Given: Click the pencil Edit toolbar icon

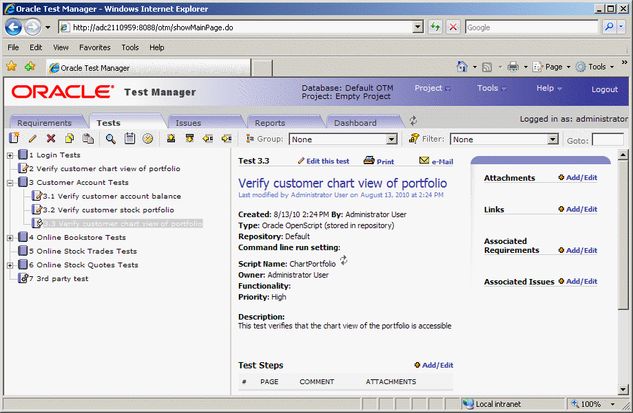Looking at the screenshot, I should pyautogui.click(x=32, y=139).
